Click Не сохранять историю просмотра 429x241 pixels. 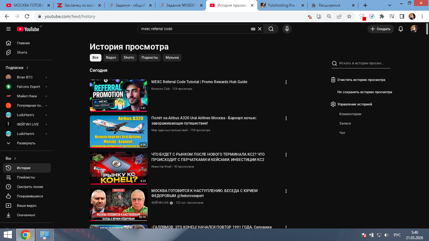[365, 92]
